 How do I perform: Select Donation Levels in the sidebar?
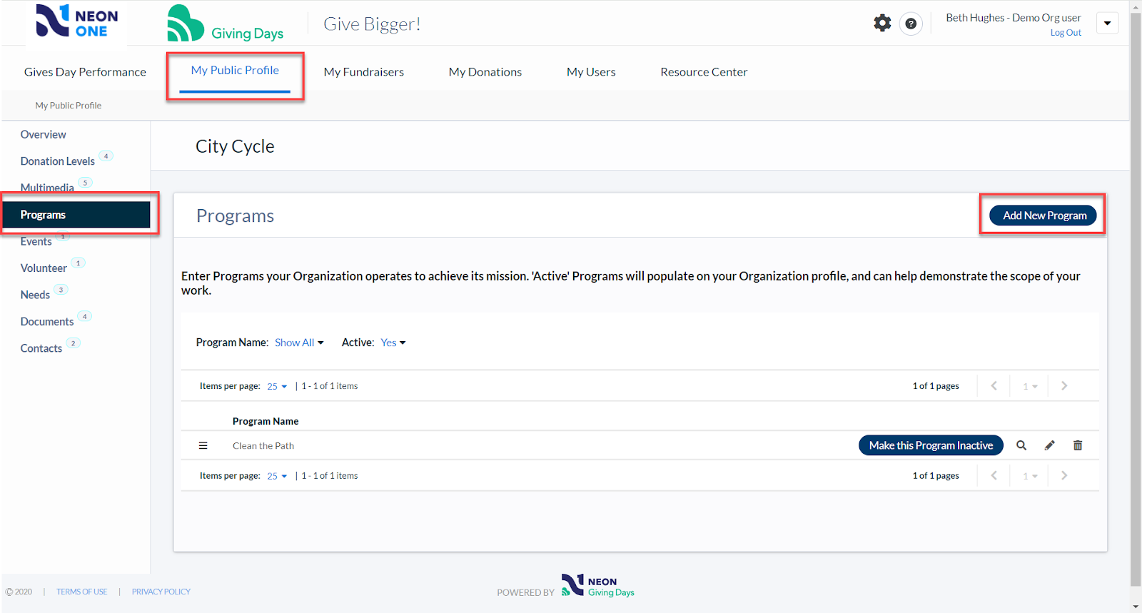pyautogui.click(x=58, y=161)
